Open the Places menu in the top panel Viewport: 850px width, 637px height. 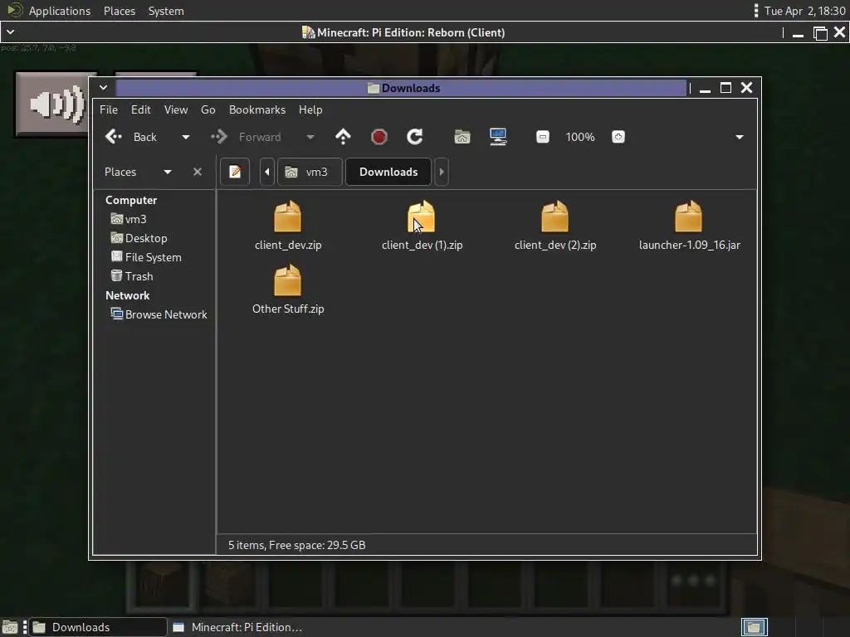(120, 11)
